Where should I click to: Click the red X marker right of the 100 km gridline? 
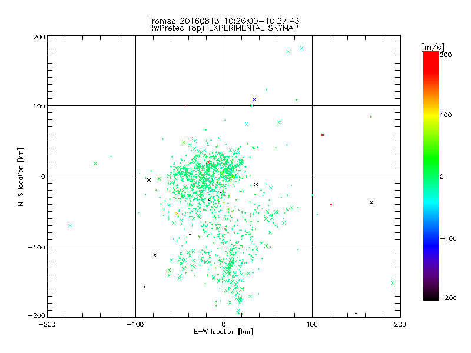coord(323,135)
